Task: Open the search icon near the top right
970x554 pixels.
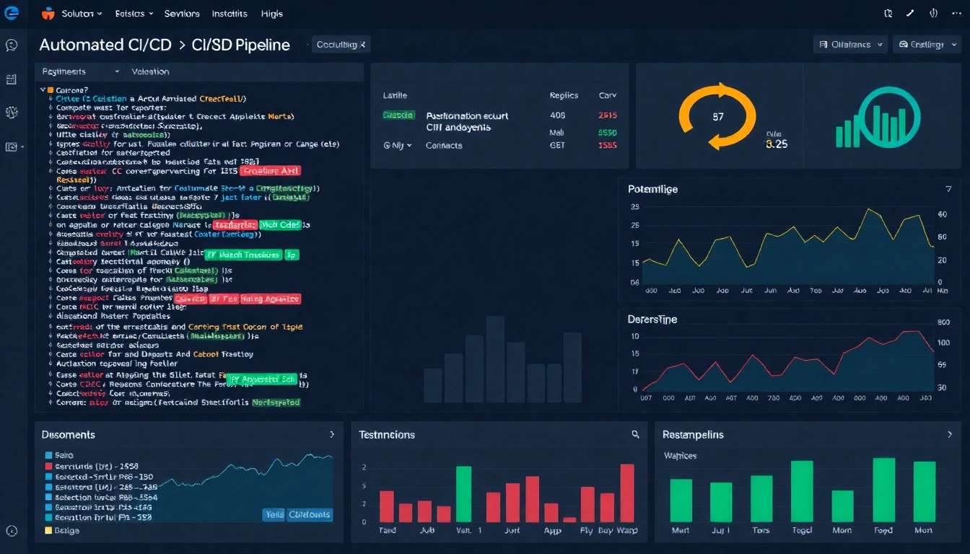Action: pos(888,13)
